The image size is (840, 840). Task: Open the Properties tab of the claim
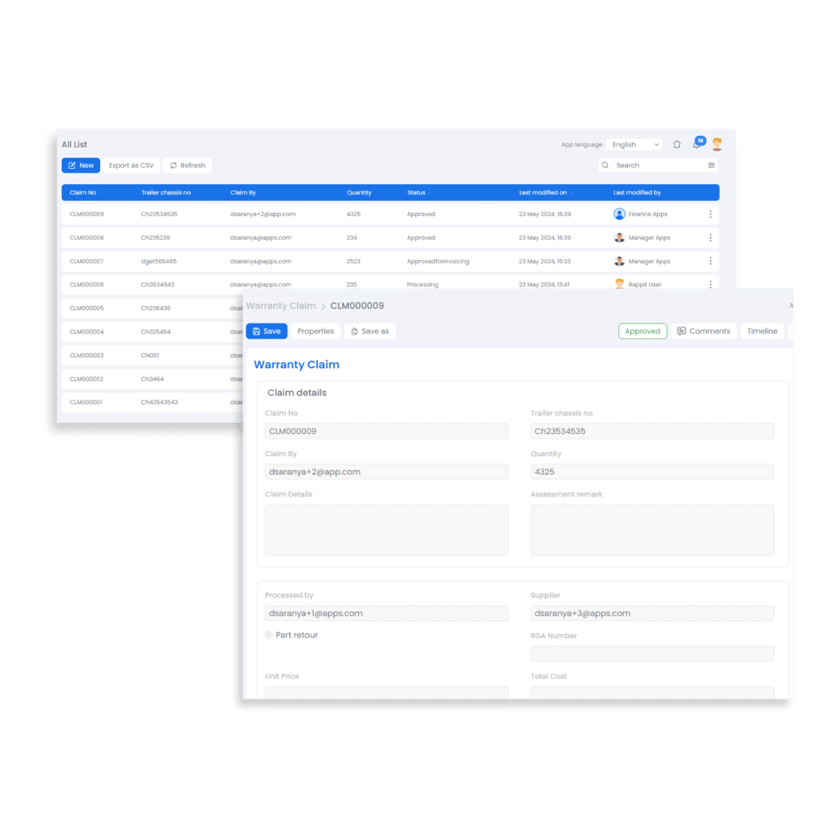click(315, 330)
